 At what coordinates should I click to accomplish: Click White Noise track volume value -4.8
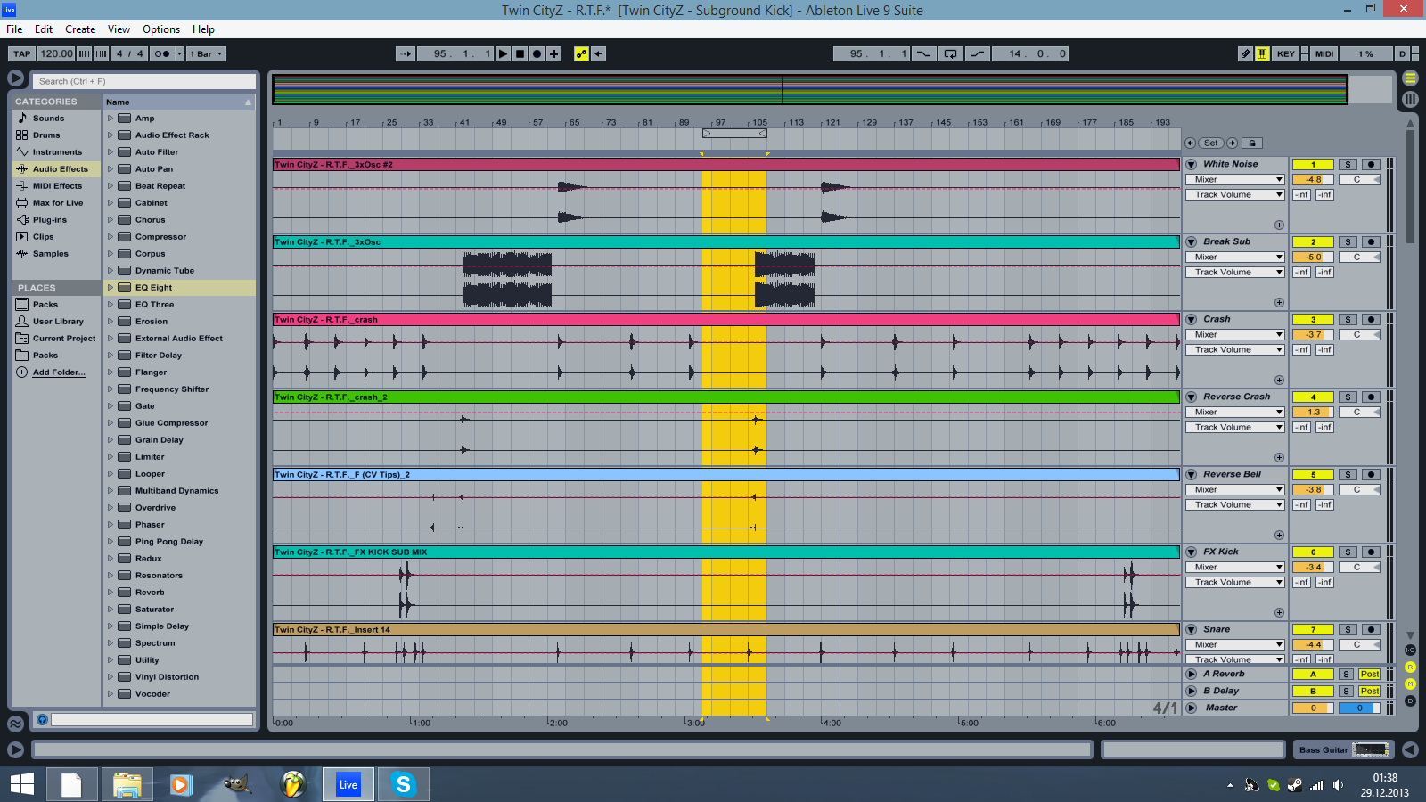click(1313, 180)
